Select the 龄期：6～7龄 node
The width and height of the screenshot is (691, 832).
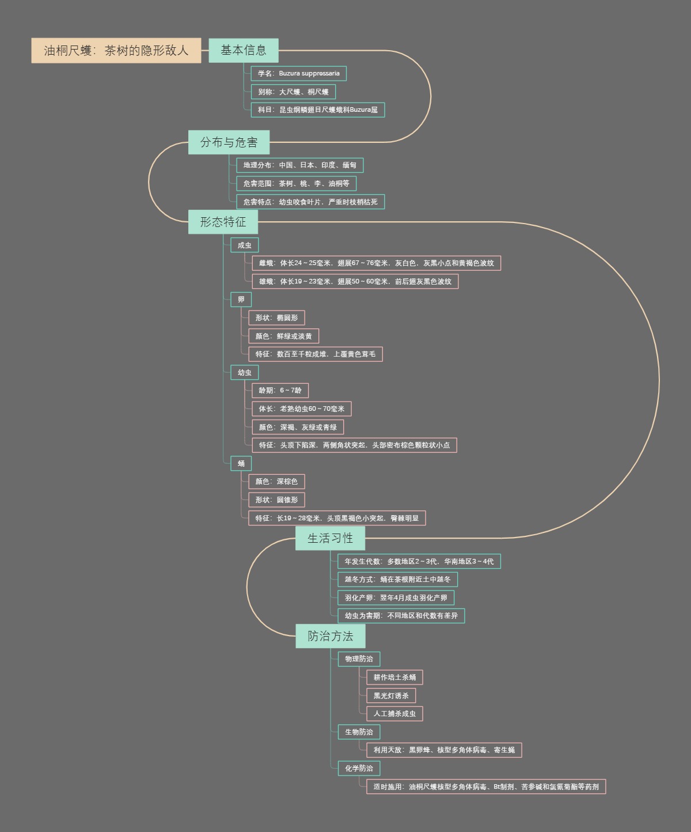point(280,391)
